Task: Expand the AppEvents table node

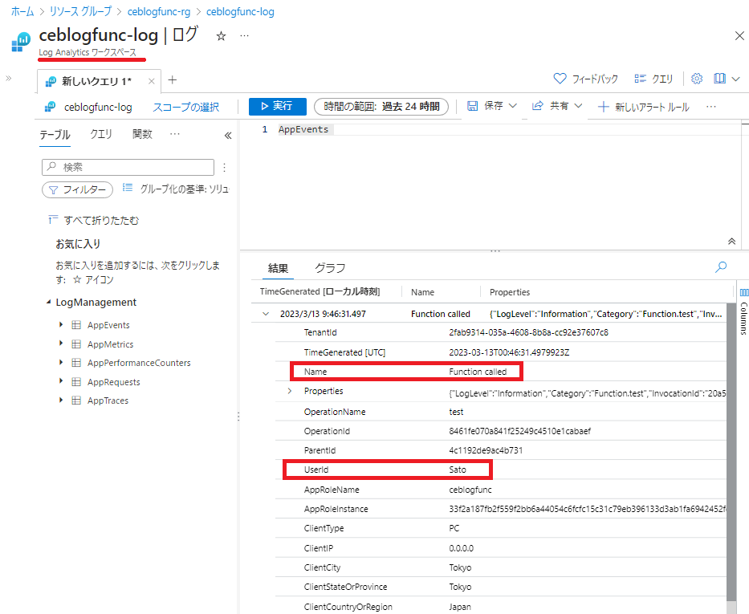Action: coord(61,325)
